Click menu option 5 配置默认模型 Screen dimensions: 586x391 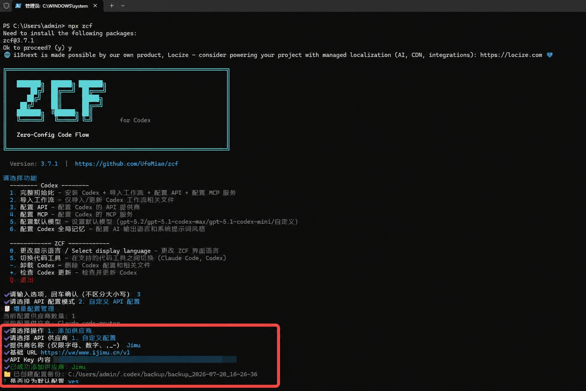click(x=154, y=222)
